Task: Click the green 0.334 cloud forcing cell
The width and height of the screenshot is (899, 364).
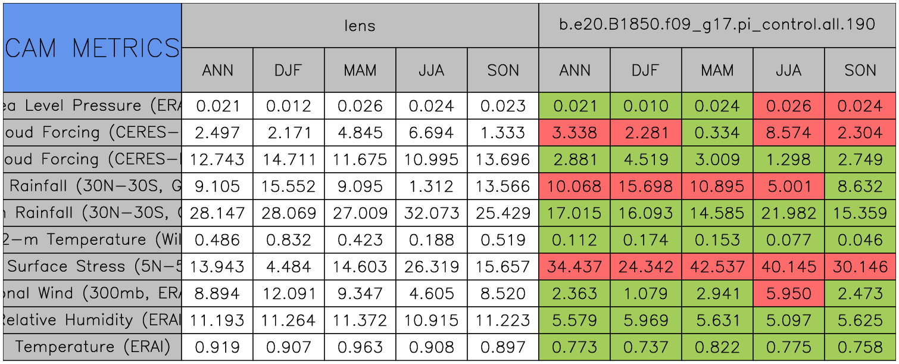Action: pos(717,133)
